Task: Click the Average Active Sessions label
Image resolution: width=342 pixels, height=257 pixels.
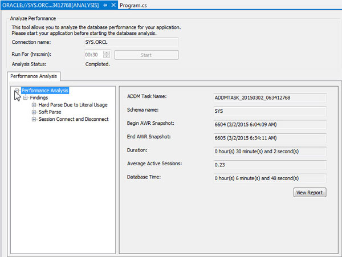Action: pos(154,164)
